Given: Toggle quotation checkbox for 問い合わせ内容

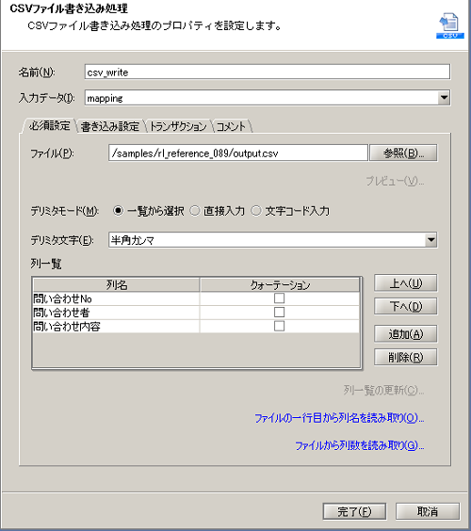Looking at the screenshot, I should point(279,326).
